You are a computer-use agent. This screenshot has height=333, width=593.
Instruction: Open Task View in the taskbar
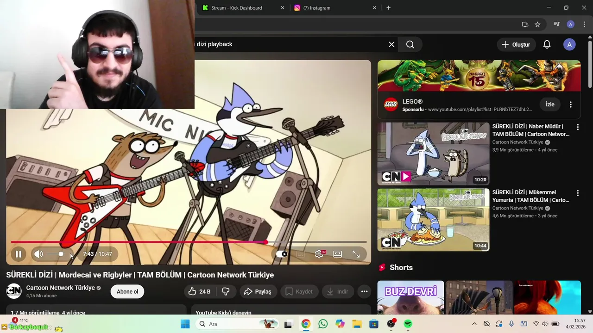(x=288, y=324)
